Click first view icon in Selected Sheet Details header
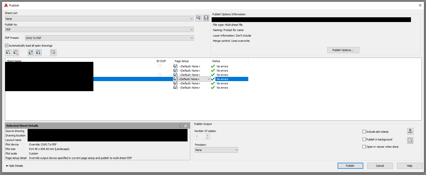This screenshot has width=426, height=175. click(181, 126)
